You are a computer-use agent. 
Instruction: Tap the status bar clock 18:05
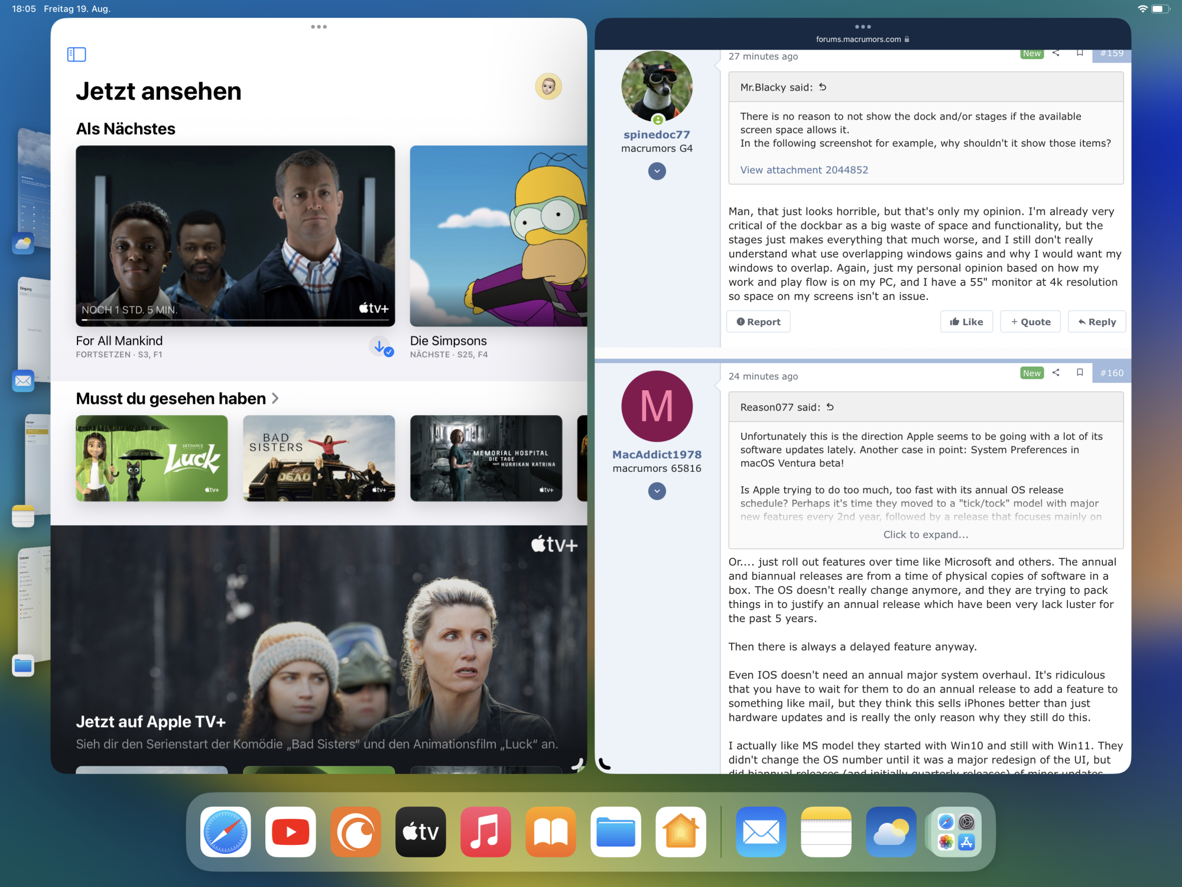[x=24, y=9]
